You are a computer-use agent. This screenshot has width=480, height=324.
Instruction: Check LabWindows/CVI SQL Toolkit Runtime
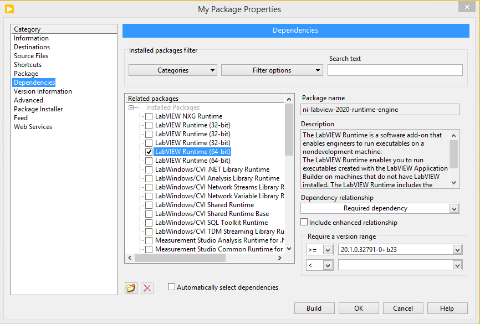[149, 222]
